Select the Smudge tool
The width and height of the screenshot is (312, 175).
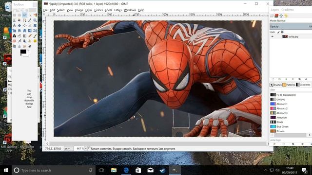24,46
